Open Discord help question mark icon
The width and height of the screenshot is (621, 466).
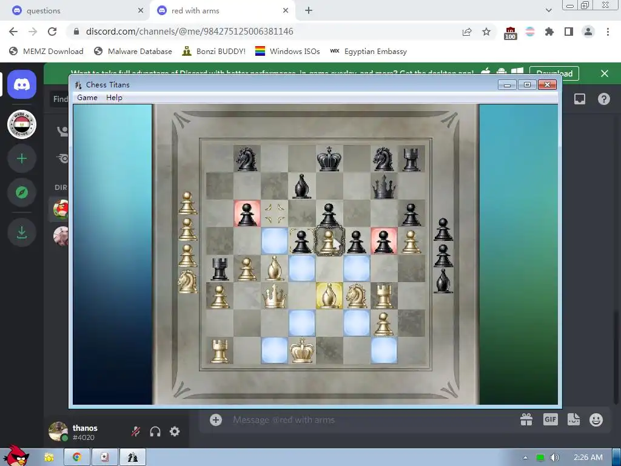(603, 99)
